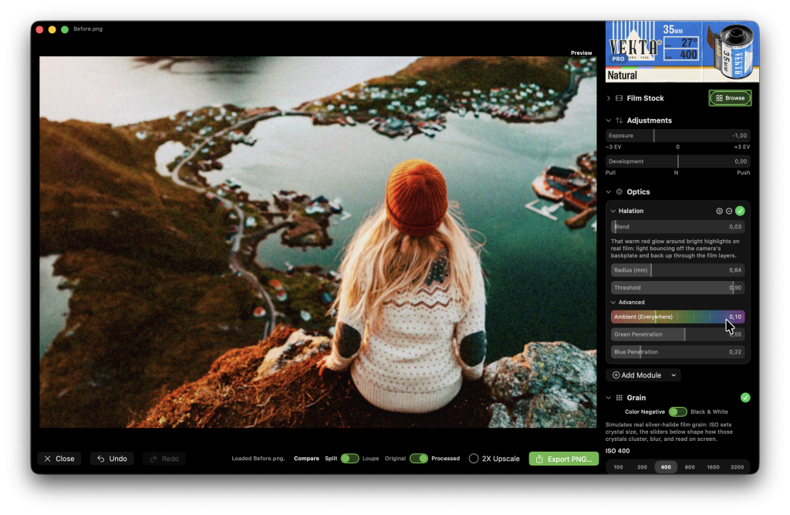
Task: Open the Add Module dropdown
Action: pos(643,374)
